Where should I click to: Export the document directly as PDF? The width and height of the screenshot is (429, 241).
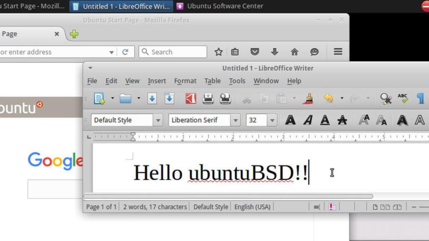191,98
